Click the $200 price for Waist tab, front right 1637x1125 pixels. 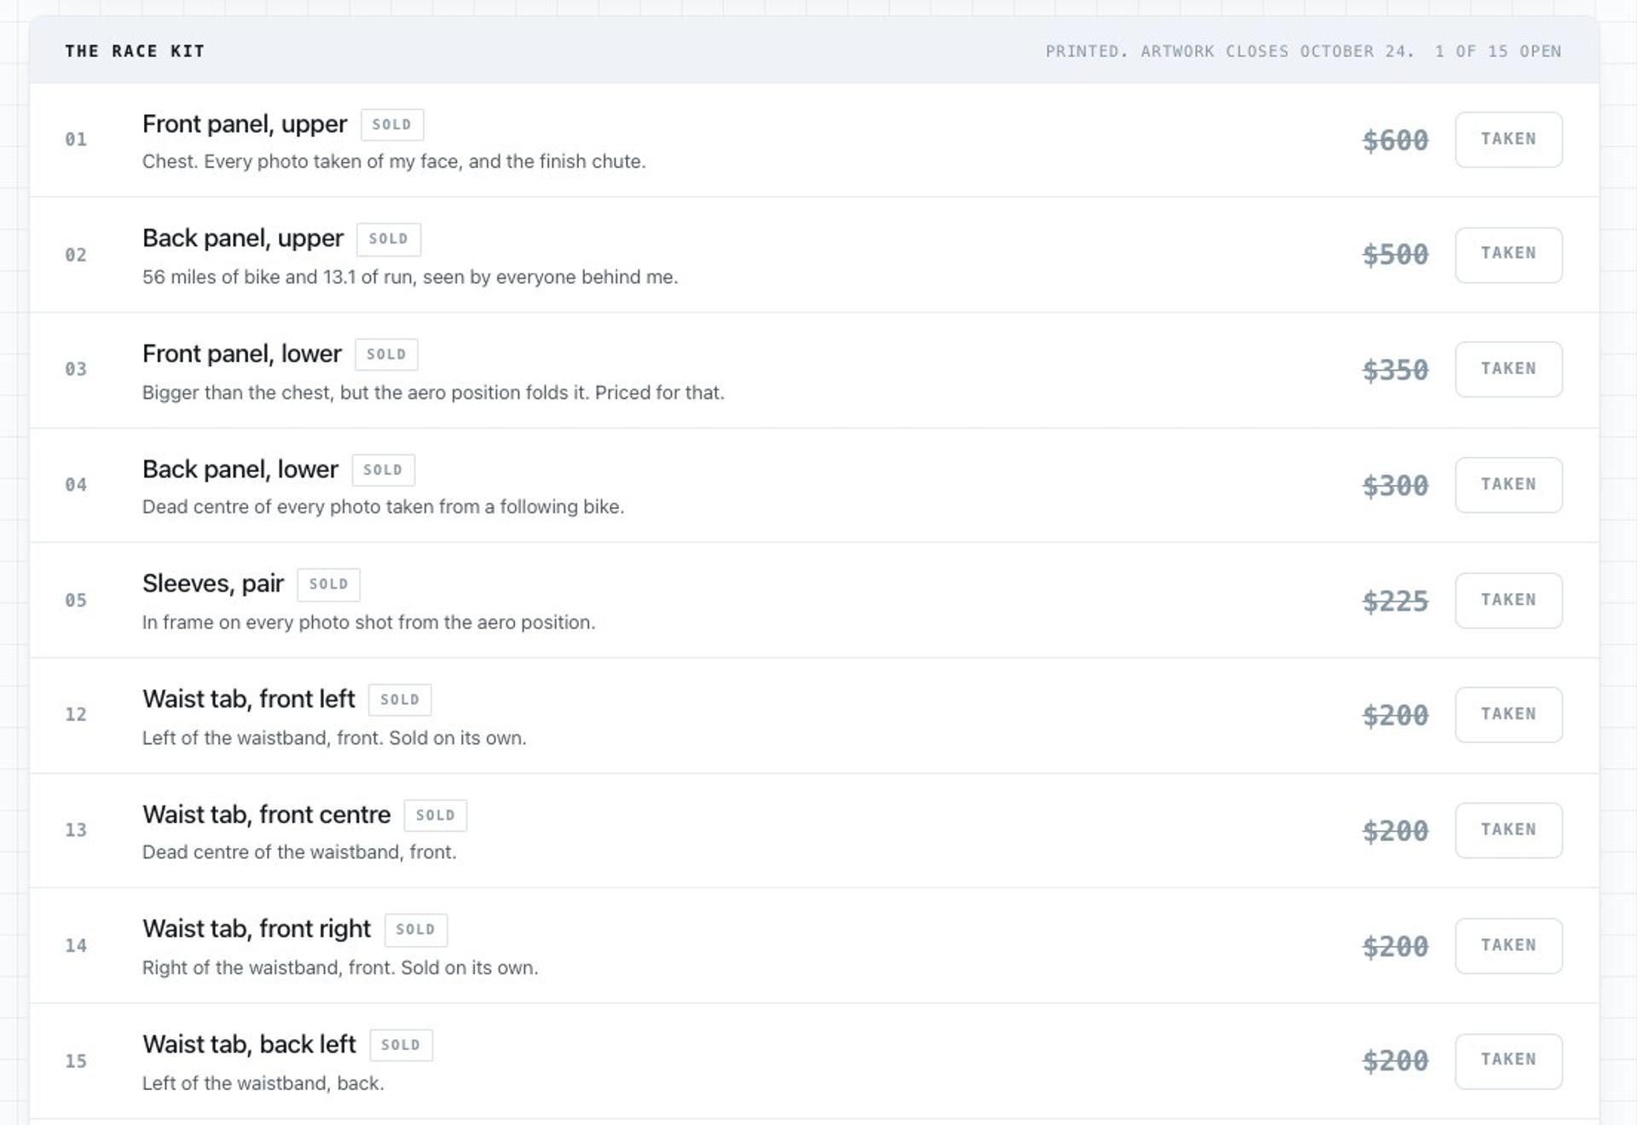coord(1396,946)
